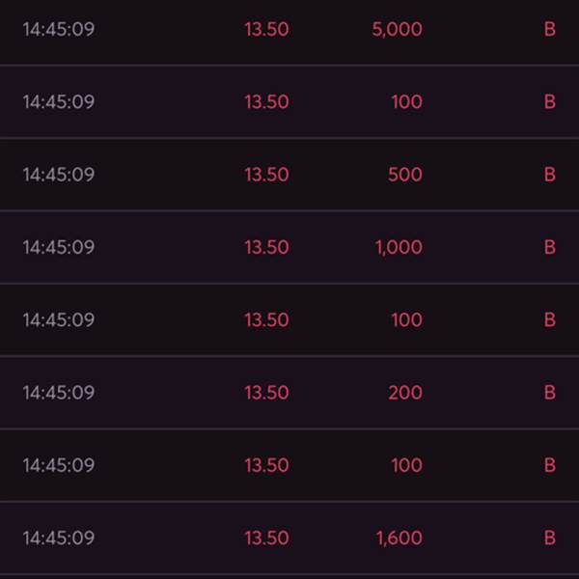Screen dimensions: 579x579
Task: Click the 13.50 price beside 500 volume
Action: 266,175
